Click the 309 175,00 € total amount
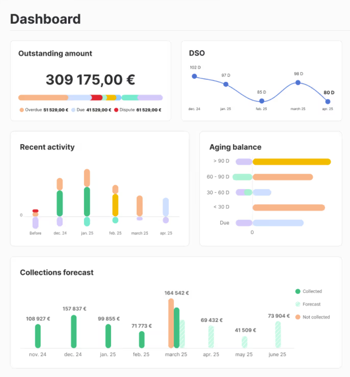The height and width of the screenshot is (377, 350). coord(90,80)
